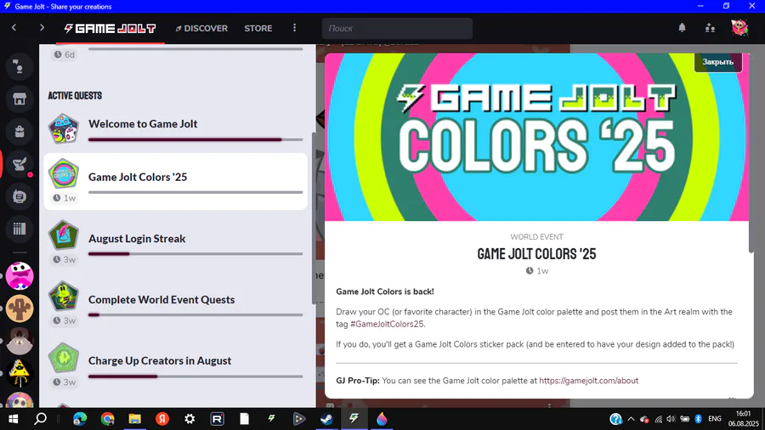Go forward with the right arrow

pos(42,28)
